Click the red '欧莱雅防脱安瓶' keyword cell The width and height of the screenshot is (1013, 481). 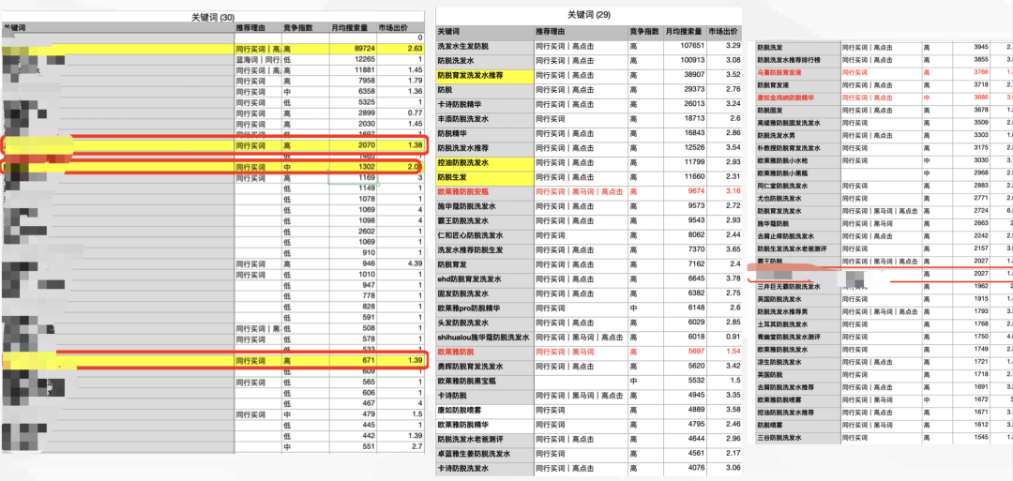point(485,192)
